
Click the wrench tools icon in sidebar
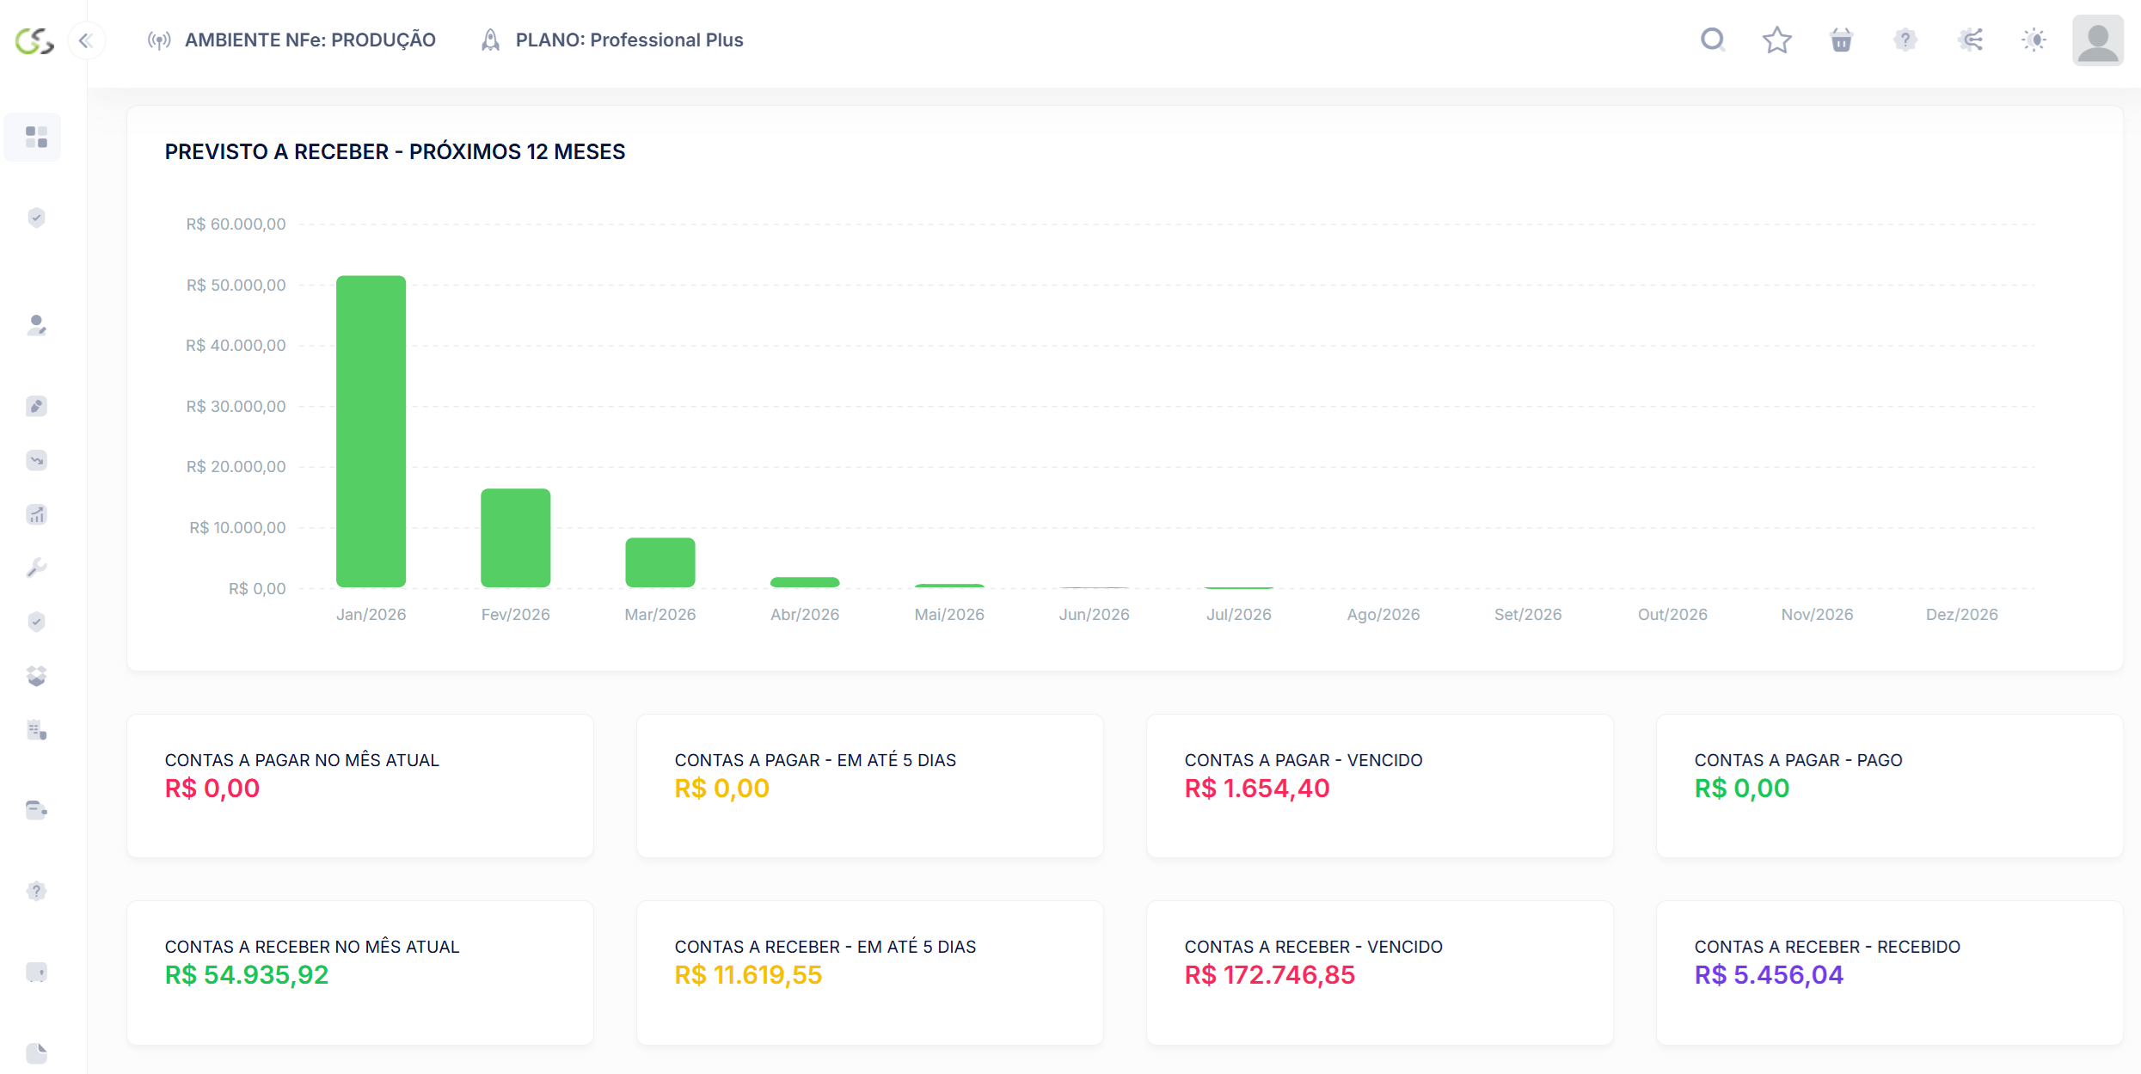pyautogui.click(x=36, y=568)
